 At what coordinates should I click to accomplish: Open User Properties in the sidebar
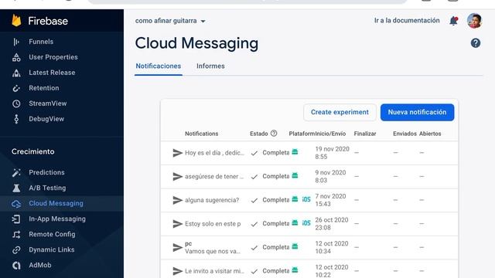[x=53, y=57]
